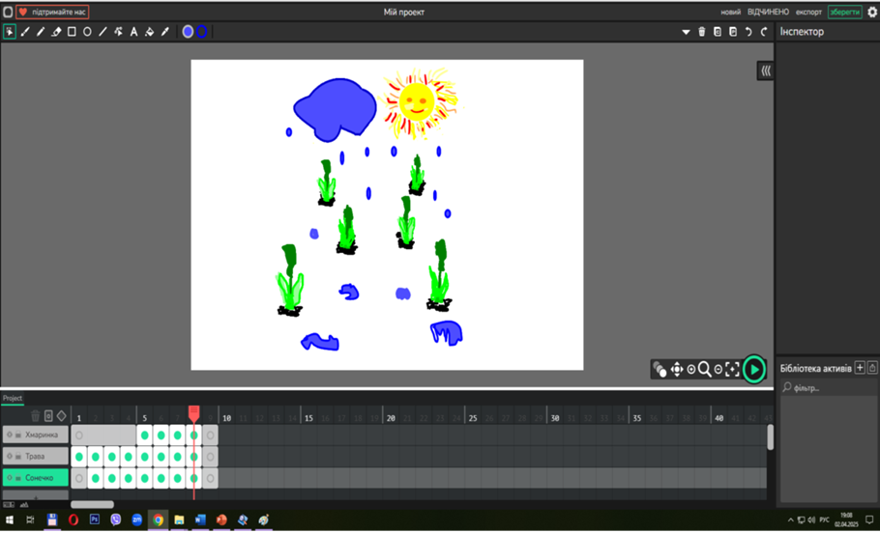
Task: Open the toolbar options dropdown arrow
Action: [x=686, y=33]
